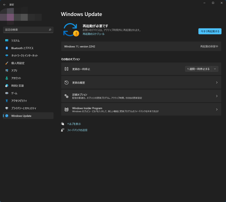Maximize the settings window
This screenshot has width=226, height=202.
click(213, 3)
